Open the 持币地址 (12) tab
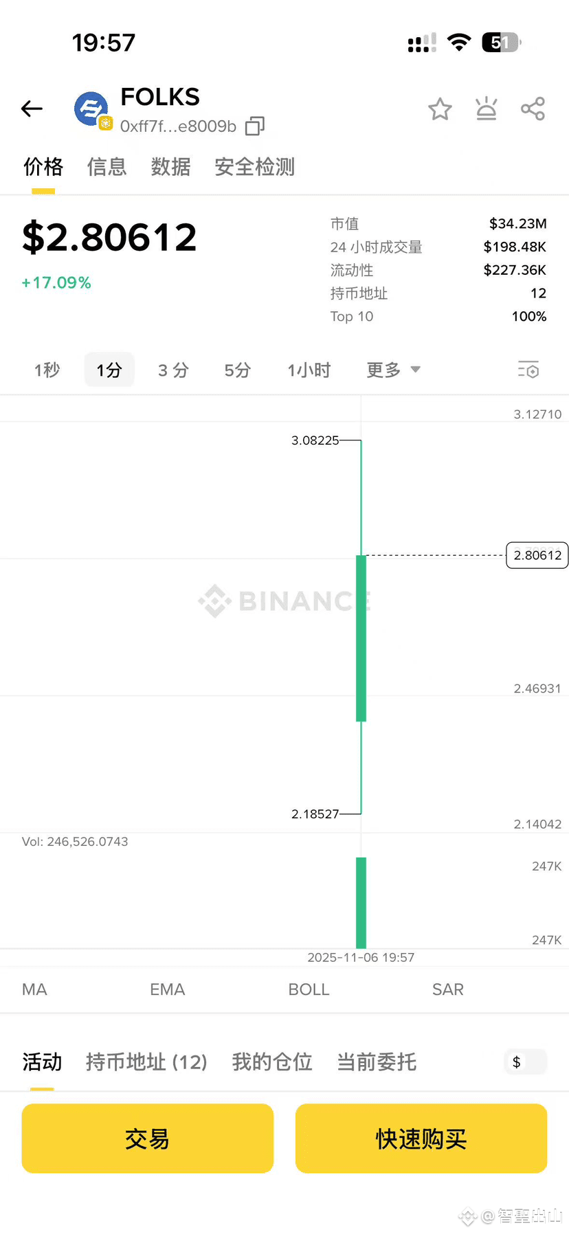The width and height of the screenshot is (569, 1234). pyautogui.click(x=146, y=1062)
